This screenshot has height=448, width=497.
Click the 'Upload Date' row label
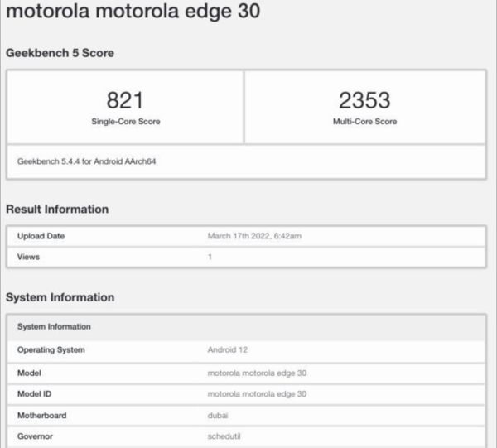[41, 236]
